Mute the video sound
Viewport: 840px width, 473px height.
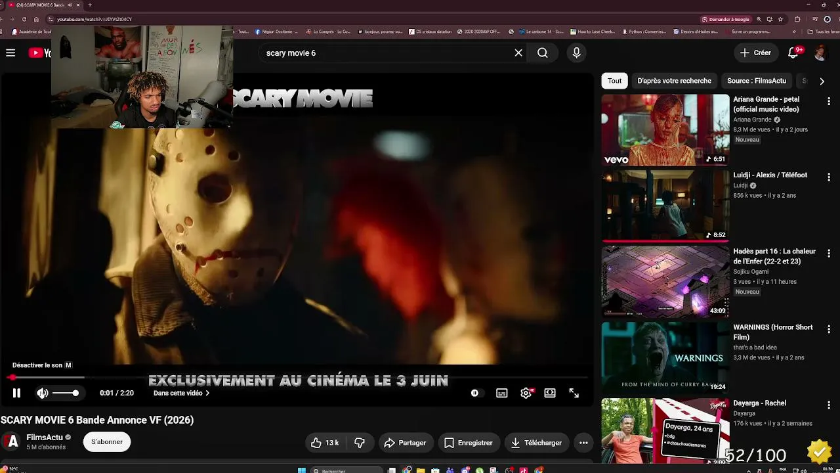(x=42, y=393)
